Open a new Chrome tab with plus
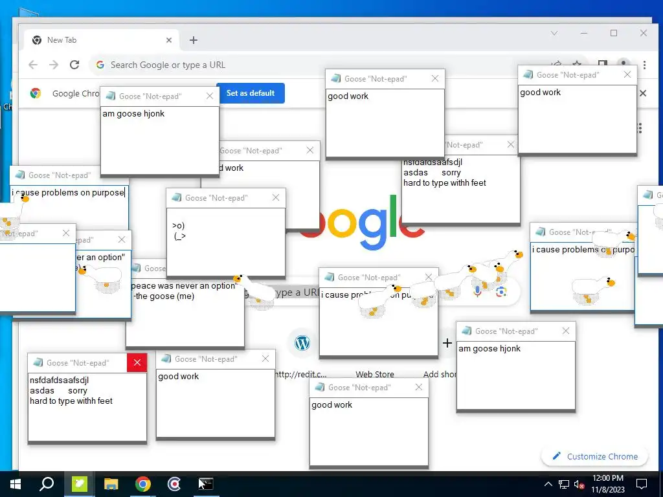 pos(193,40)
